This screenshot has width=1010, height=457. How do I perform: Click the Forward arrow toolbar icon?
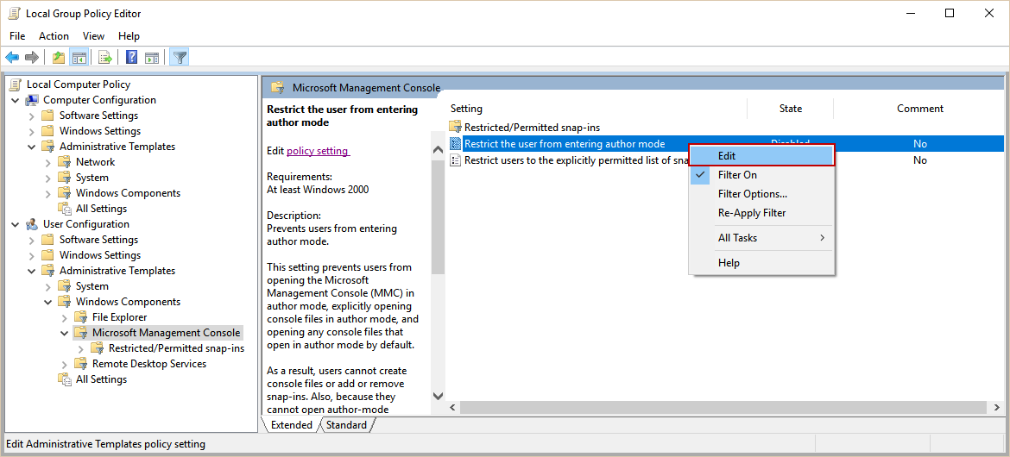[32, 58]
